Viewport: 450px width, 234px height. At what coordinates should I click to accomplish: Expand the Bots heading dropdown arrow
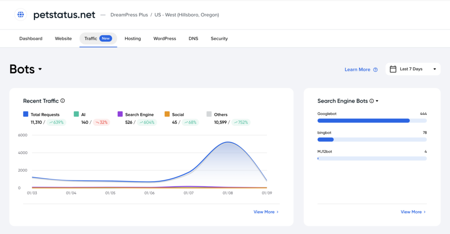coord(40,69)
